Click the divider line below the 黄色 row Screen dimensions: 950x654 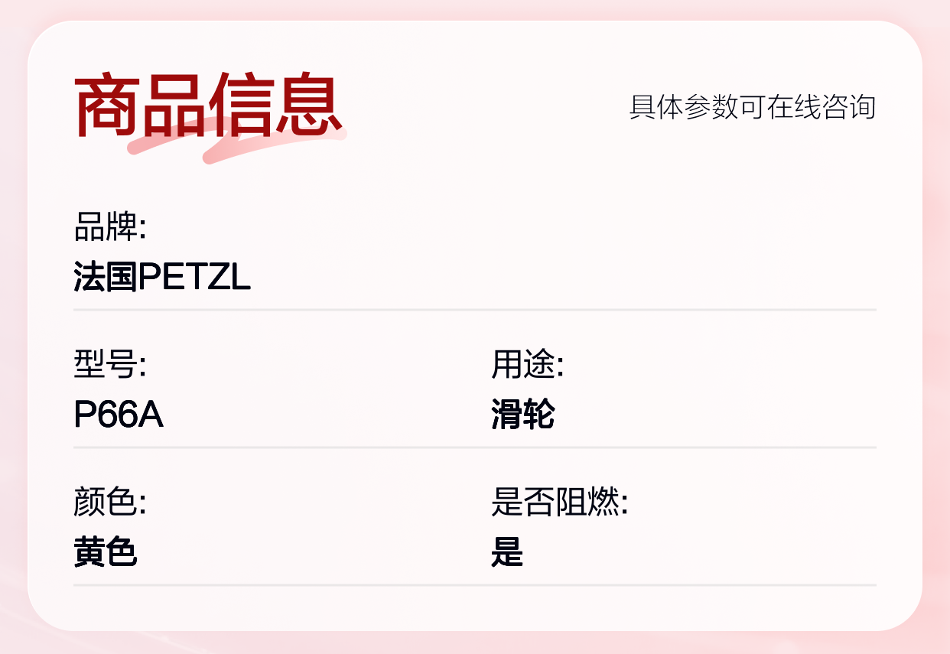pyautogui.click(x=475, y=585)
